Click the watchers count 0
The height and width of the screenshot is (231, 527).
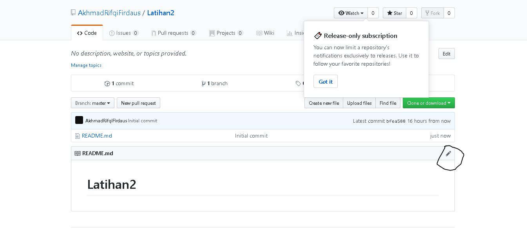373,13
